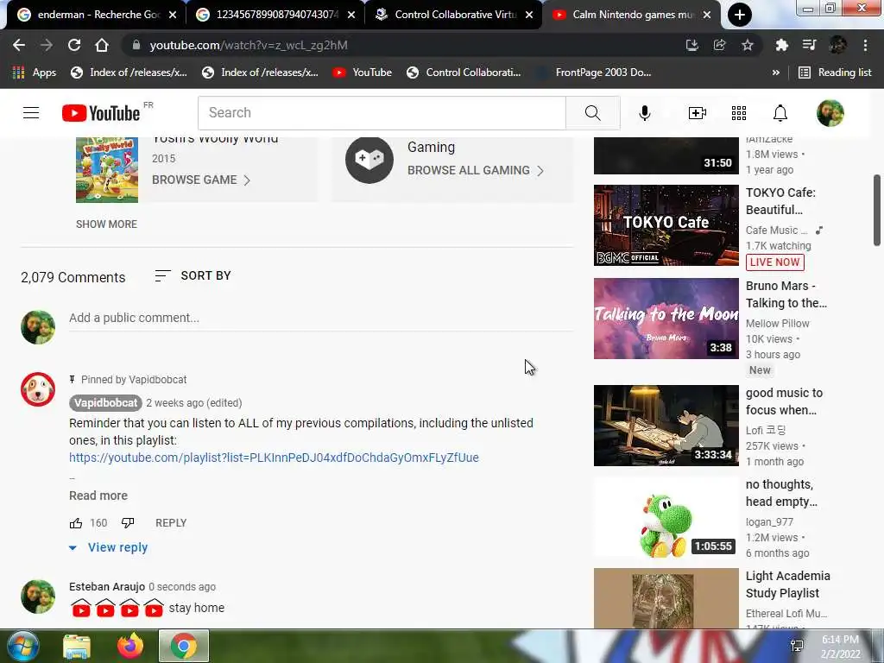This screenshot has height=663, width=884.
Task: Open the Light Academia Study Playlist title
Action: [787, 584]
